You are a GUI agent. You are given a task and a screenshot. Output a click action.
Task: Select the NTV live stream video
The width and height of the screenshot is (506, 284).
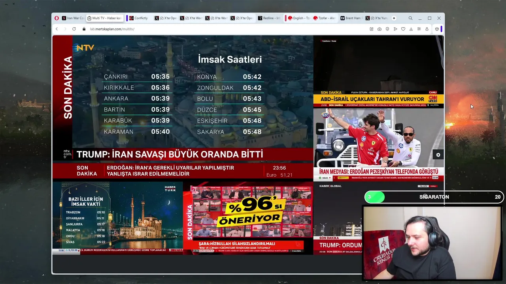pos(183,108)
